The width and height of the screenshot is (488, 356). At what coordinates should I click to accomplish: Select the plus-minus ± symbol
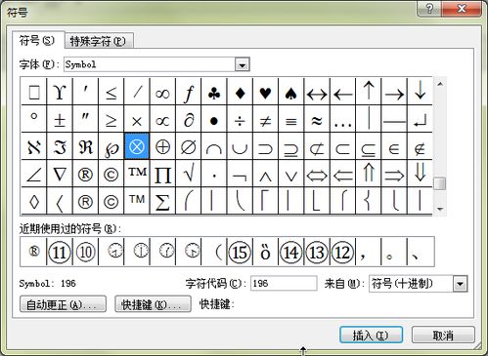point(60,119)
